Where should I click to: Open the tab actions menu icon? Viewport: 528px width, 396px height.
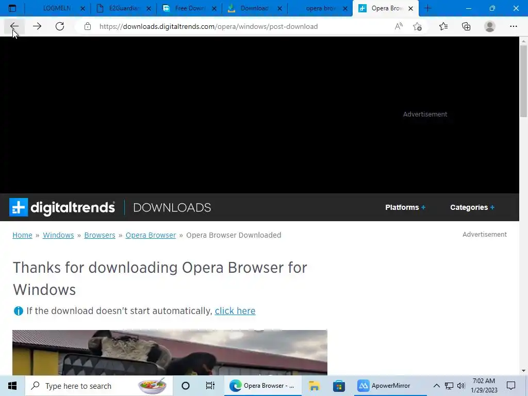[x=12, y=8]
